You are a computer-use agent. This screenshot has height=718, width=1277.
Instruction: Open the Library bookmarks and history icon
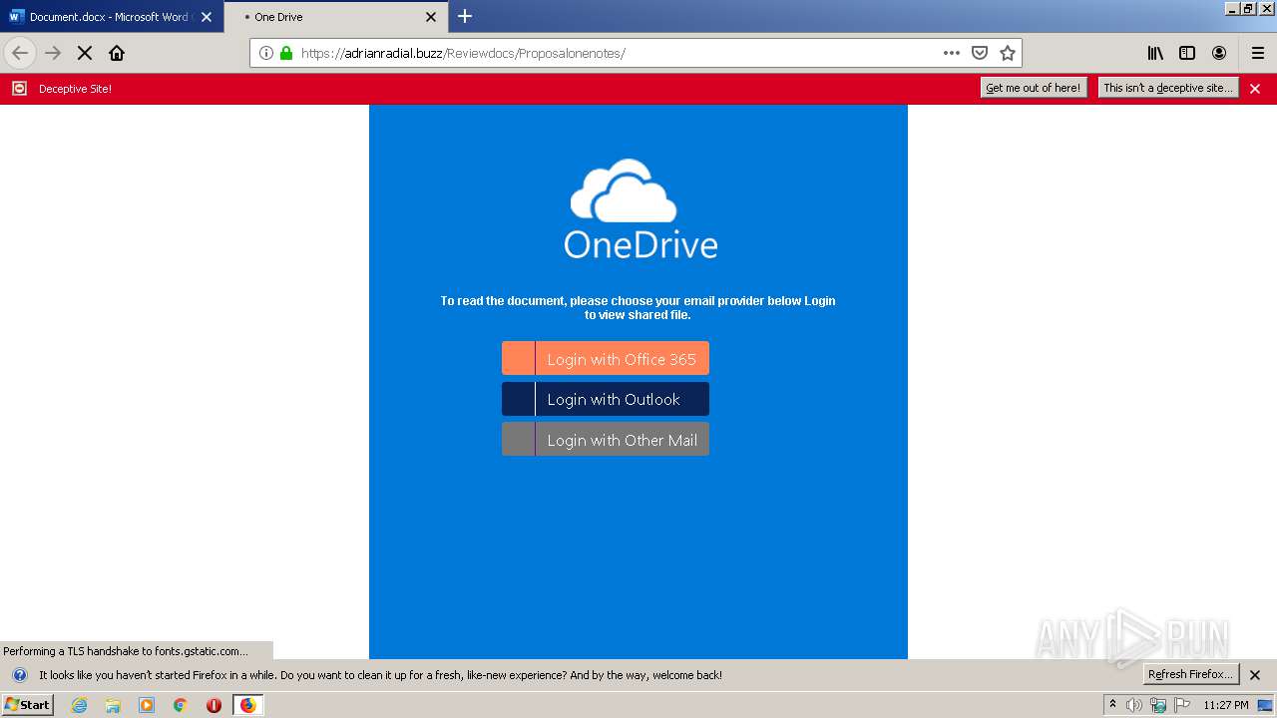pyautogui.click(x=1155, y=53)
